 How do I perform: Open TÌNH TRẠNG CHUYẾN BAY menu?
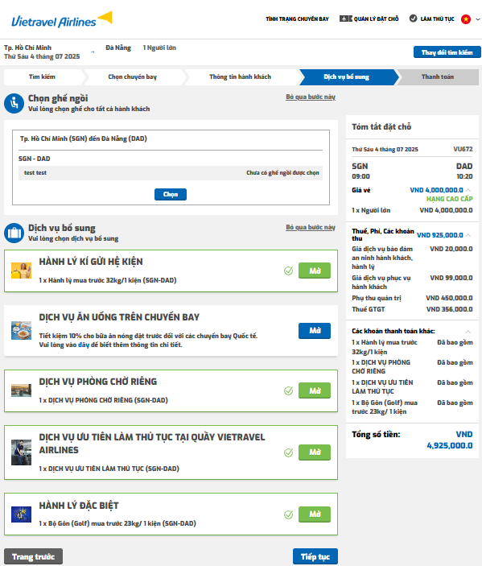[x=297, y=19]
